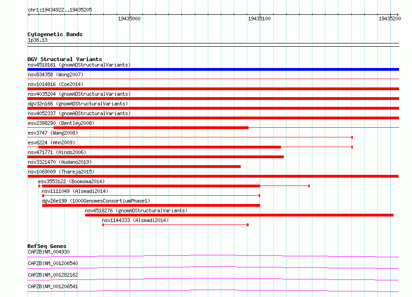Click the nsv3321470 (Audano2019) label
This screenshot has width=412, height=297.
tap(60, 162)
